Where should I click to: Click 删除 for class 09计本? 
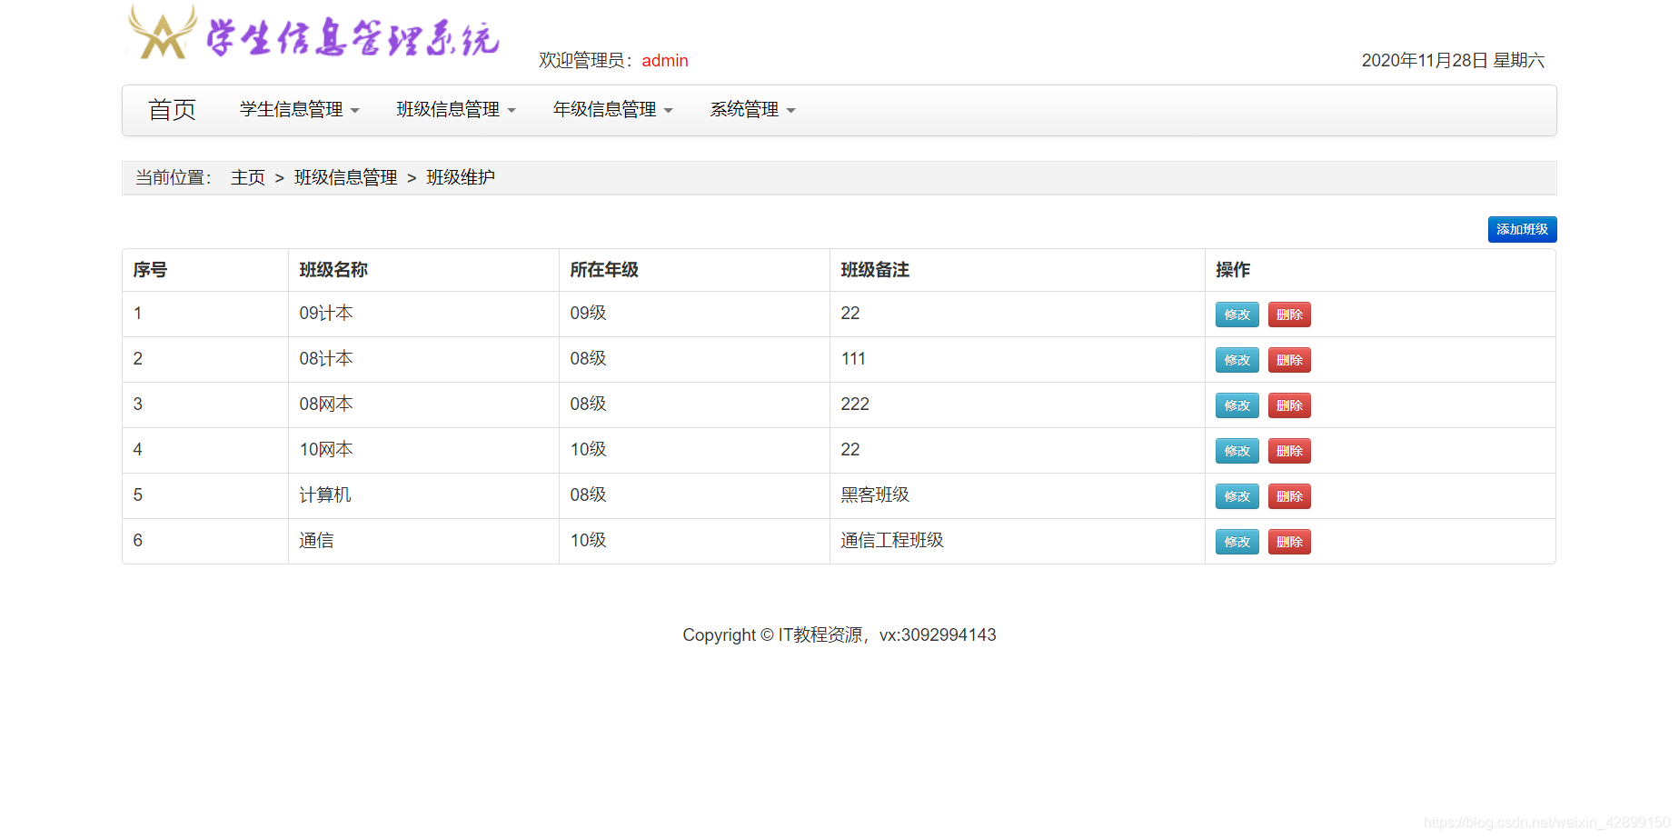(1289, 315)
